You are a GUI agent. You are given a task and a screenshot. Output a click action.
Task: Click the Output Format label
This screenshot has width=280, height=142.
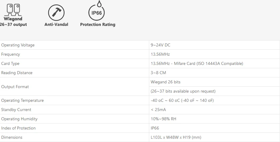[x=15, y=87]
